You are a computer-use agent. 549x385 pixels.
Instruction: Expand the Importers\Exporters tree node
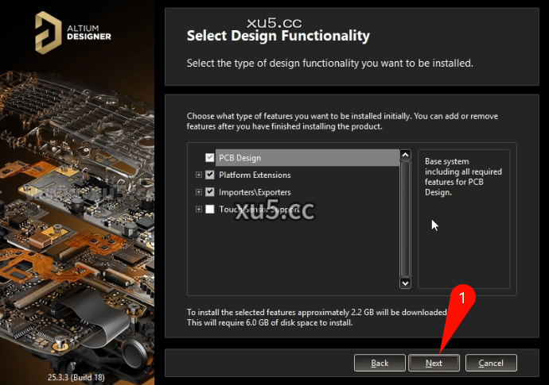pyautogui.click(x=198, y=192)
